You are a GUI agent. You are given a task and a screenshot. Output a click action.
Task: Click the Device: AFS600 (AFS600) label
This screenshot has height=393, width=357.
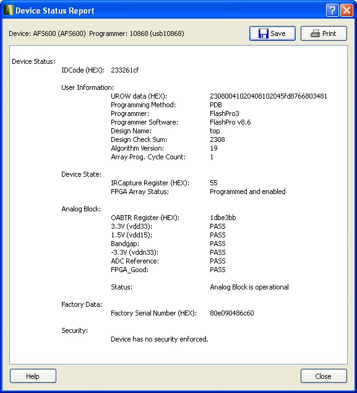[47, 33]
